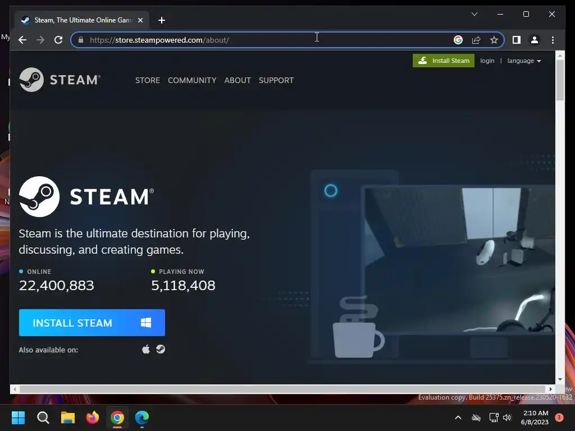Viewport: 575px width, 431px height.
Task: Launch Firefox from the taskbar
Action: (x=93, y=418)
